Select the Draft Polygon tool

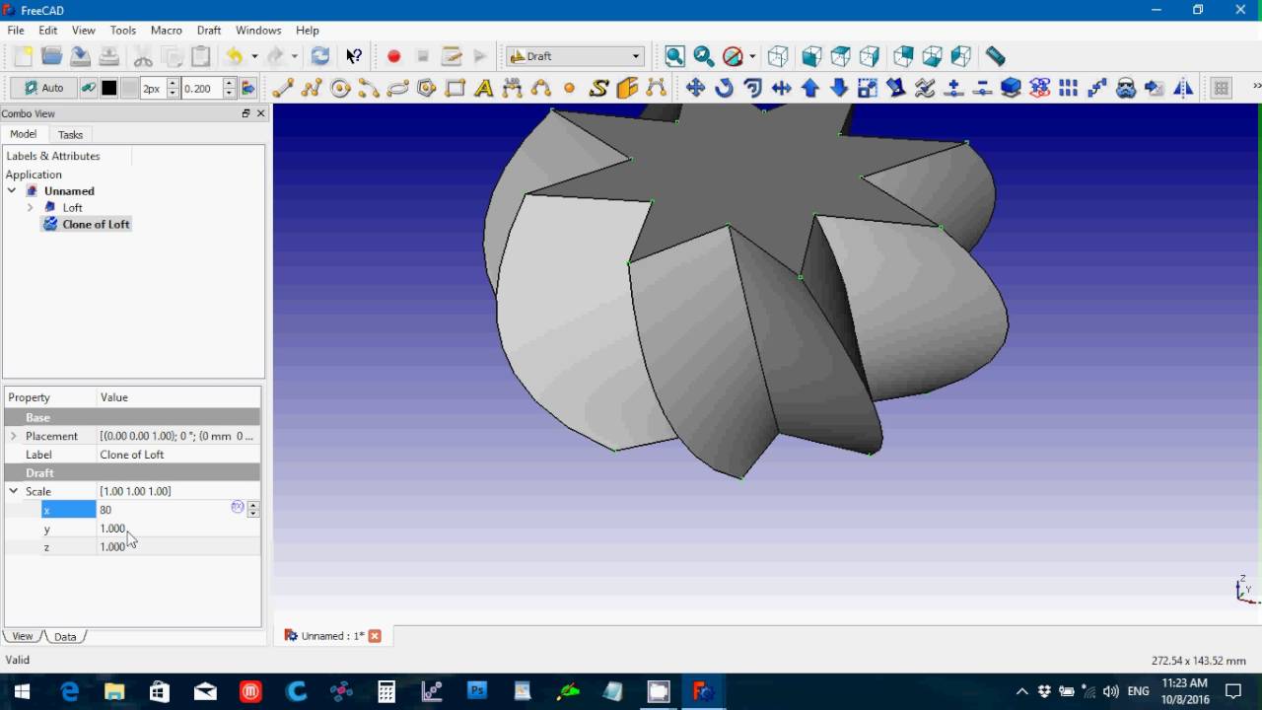(426, 88)
